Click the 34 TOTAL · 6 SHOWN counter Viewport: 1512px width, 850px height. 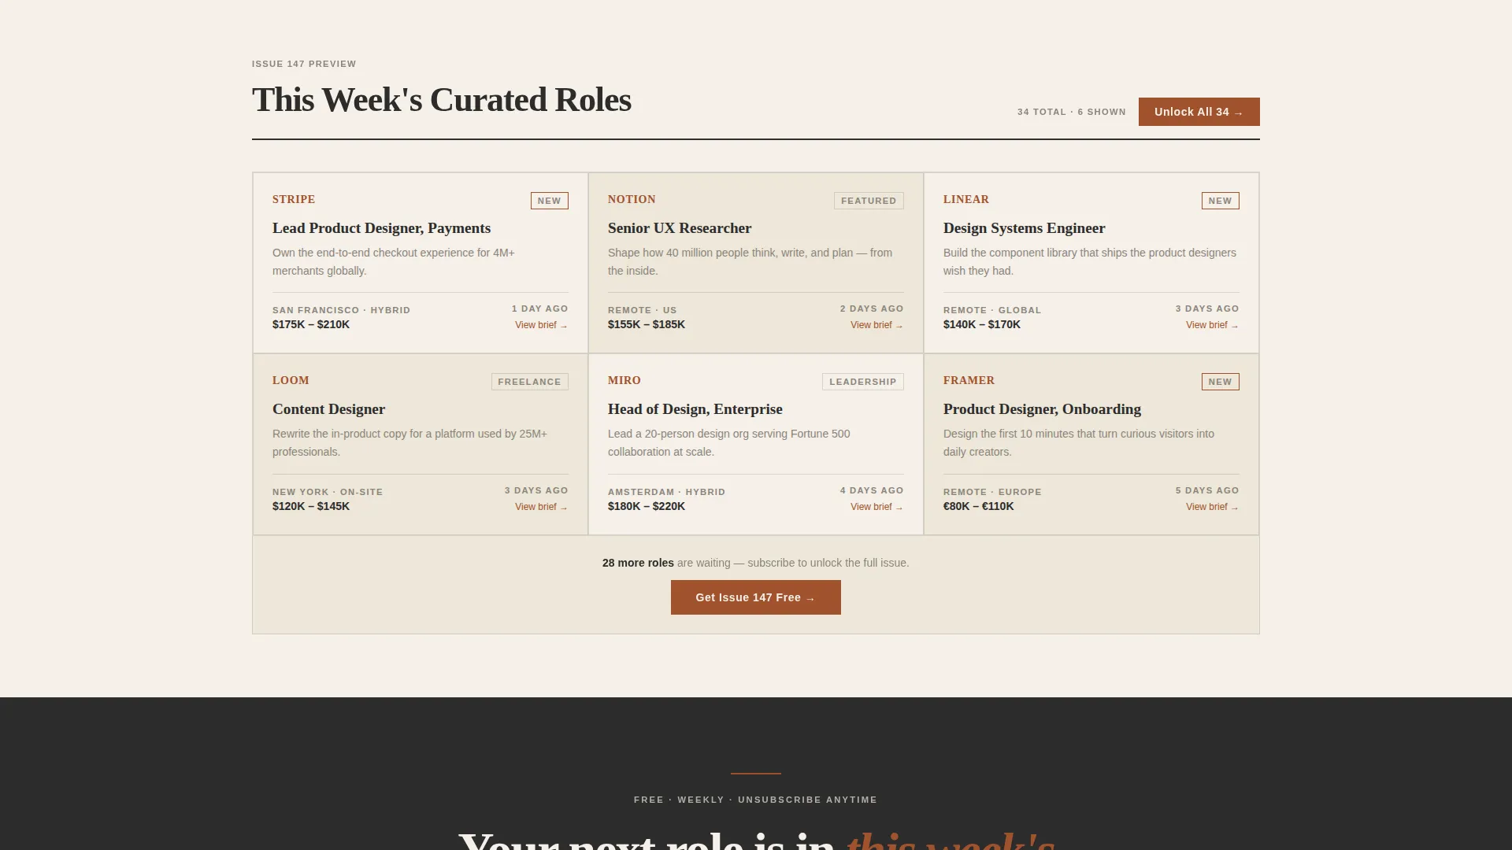tap(1071, 112)
